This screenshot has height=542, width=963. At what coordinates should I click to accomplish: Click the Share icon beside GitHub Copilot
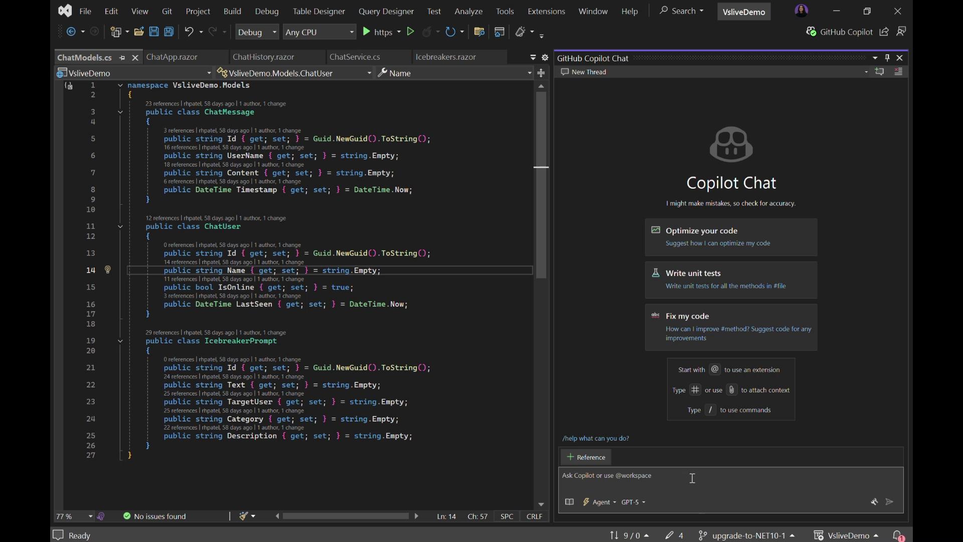click(x=884, y=32)
